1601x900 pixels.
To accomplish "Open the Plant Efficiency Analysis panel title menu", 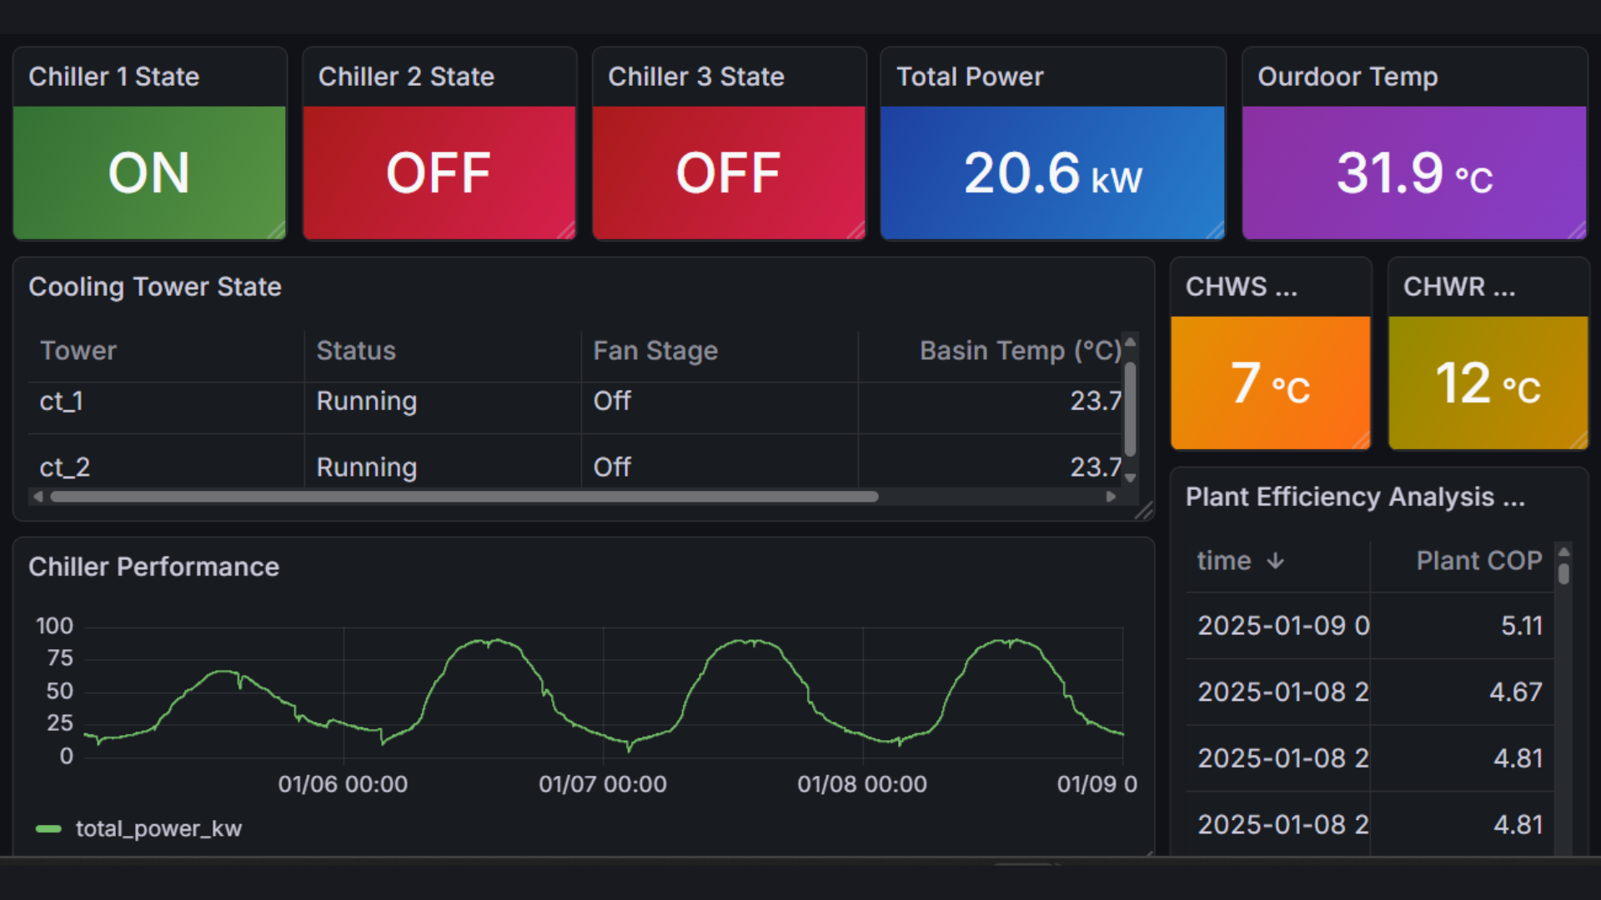I will coord(1354,497).
